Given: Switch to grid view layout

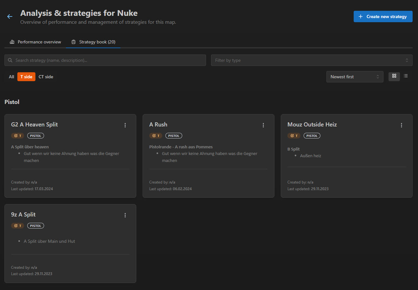Looking at the screenshot, I should click(x=394, y=76).
